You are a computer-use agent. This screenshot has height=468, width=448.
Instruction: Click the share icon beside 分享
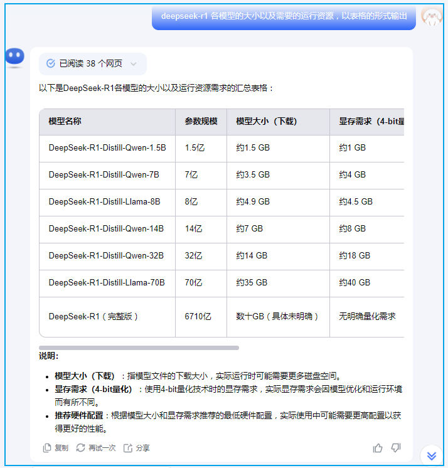coord(128,448)
